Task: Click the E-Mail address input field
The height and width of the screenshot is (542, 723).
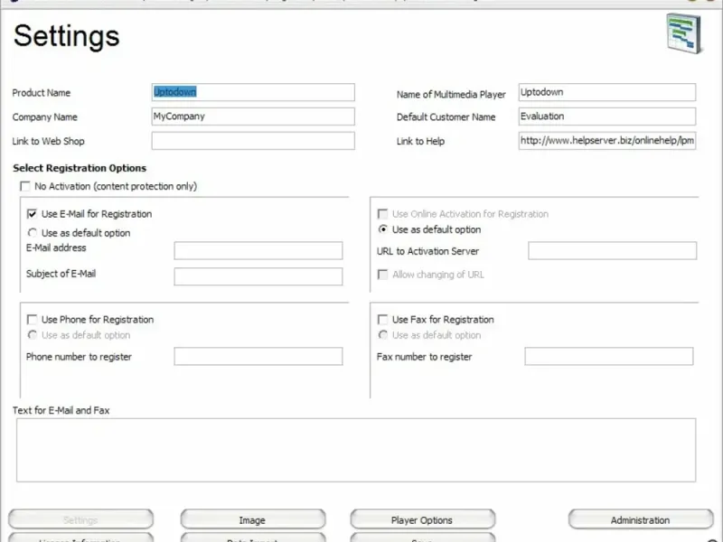Action: point(258,250)
